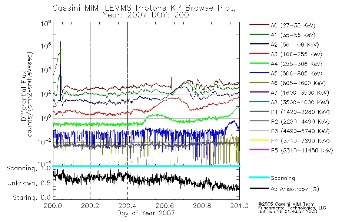Click the P5 (8310-11450 KeV) legend label
Image resolution: width=352 pixels, height=222 pixels.
(x=302, y=151)
